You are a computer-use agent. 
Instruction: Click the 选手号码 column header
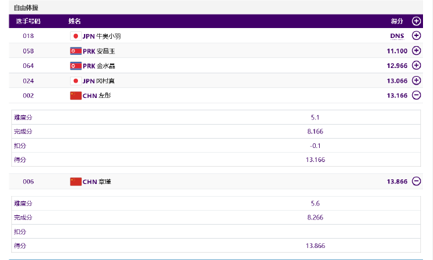[28, 21]
